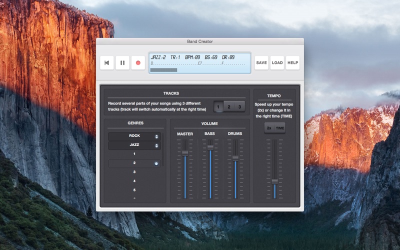This screenshot has height=250, width=400.
Task: Switch to track 2
Action: coord(229,107)
